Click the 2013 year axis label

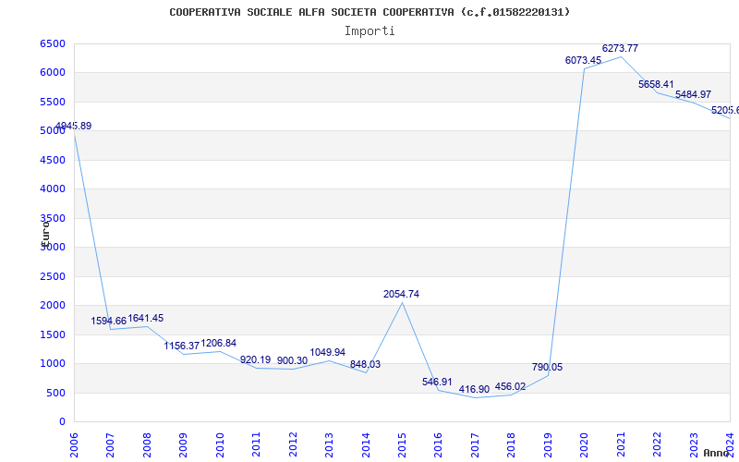(330, 445)
